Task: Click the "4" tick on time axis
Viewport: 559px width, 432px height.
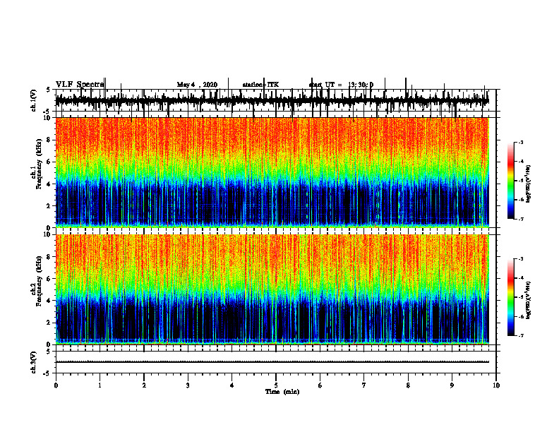Action: (x=232, y=385)
